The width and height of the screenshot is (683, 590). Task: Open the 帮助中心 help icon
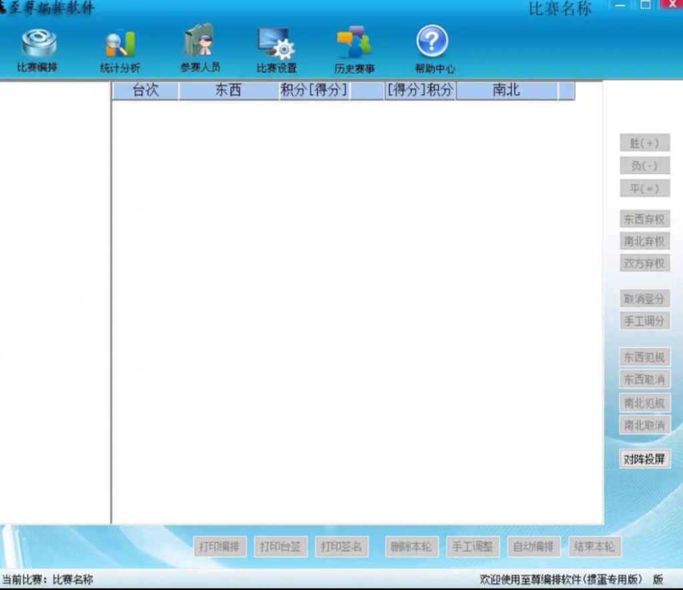point(434,49)
